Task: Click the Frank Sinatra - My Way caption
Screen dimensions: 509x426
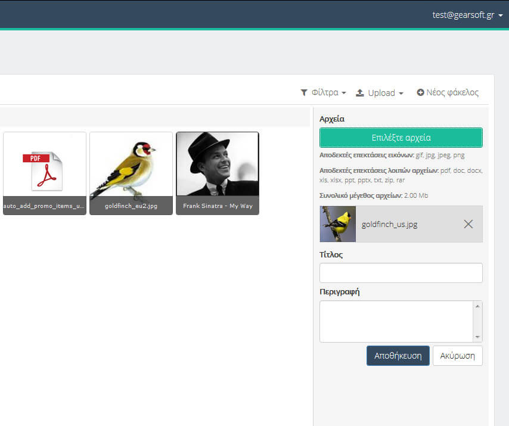Action: tap(218, 206)
